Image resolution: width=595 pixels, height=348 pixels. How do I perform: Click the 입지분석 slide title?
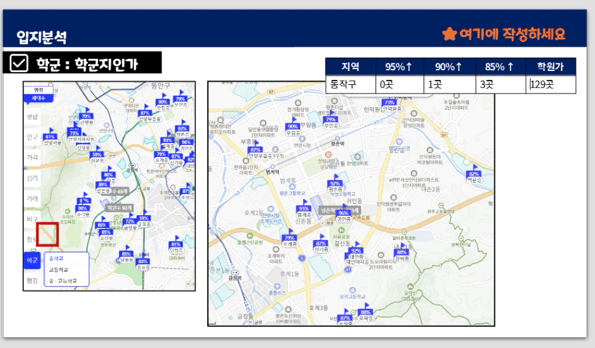tap(42, 37)
